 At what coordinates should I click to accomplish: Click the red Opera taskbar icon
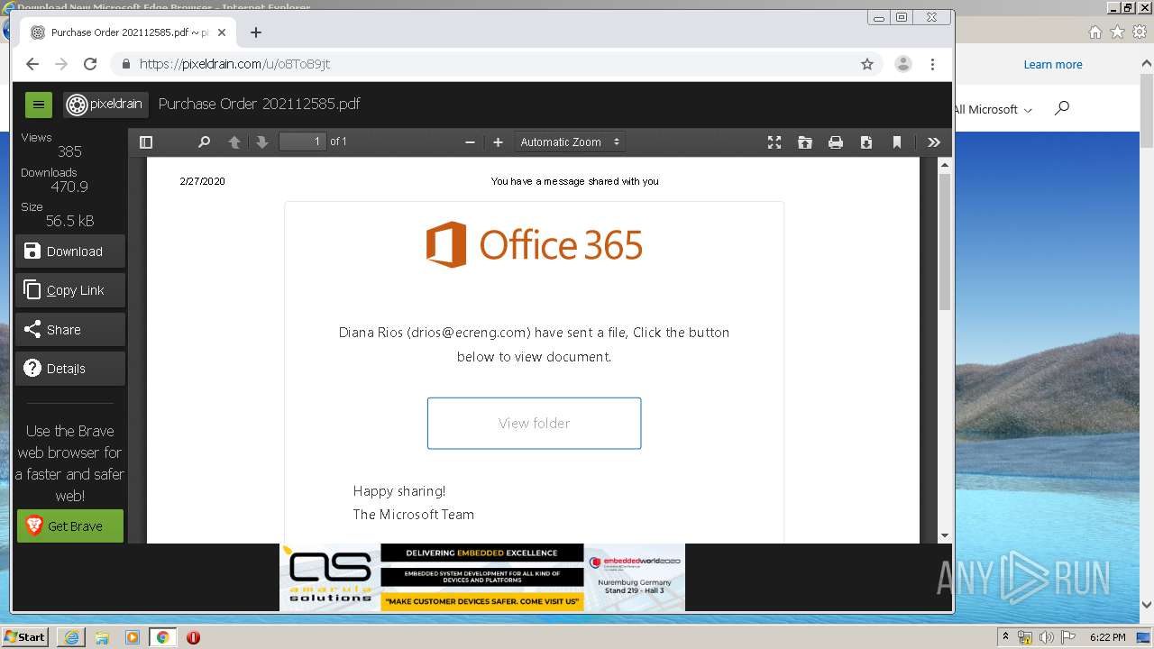pyautogui.click(x=193, y=637)
